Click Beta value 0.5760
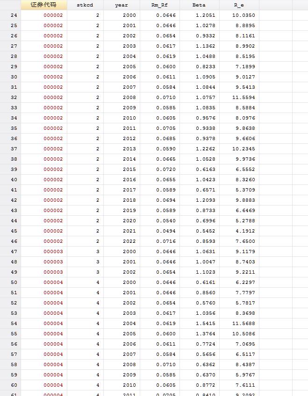This screenshot has width=308, height=396. 206,303
